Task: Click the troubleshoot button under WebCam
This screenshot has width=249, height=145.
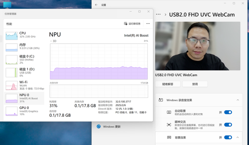Action: pyautogui.click(x=168, y=84)
